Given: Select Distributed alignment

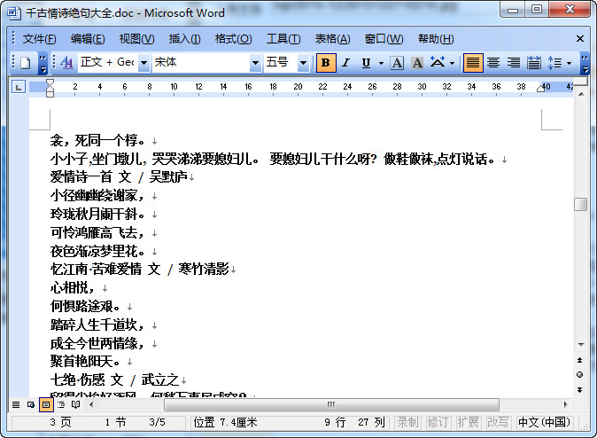Looking at the screenshot, I should (534, 63).
